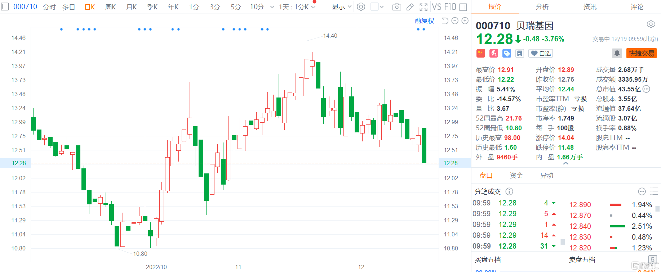Viewport: 661px width, 272px height.
Task: Change the 前复权 adjustment mode
Action: (425, 21)
